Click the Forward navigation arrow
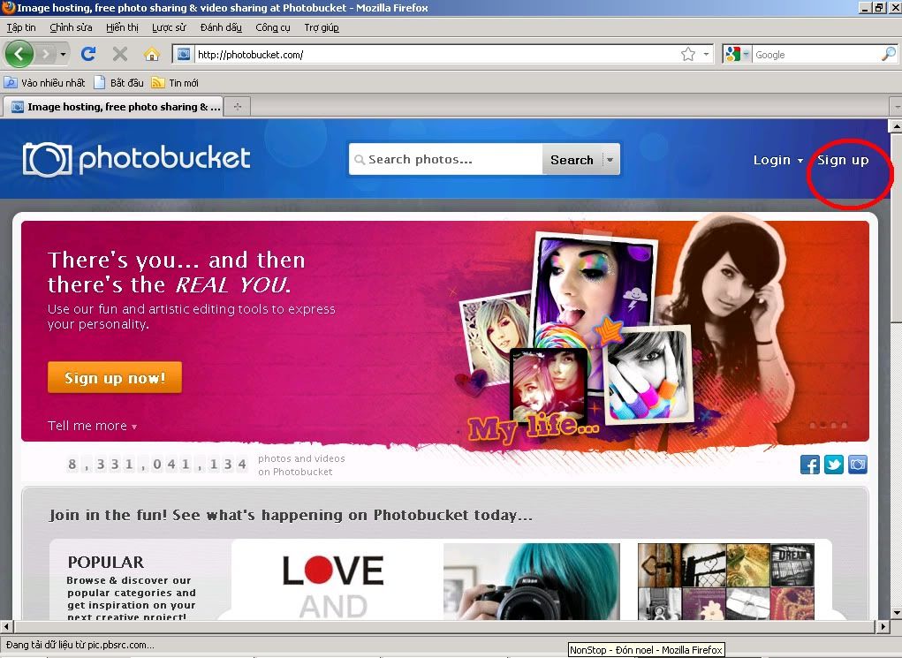Image resolution: width=902 pixels, height=658 pixels. click(46, 55)
